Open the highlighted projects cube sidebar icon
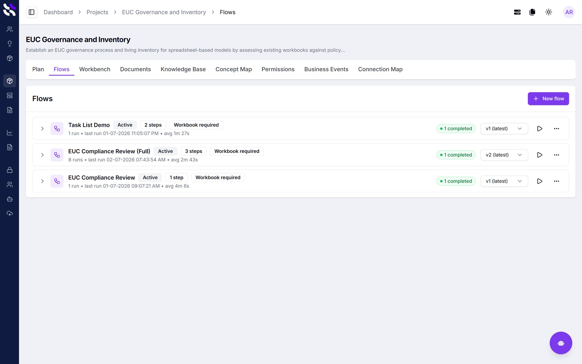Image resolution: width=582 pixels, height=364 pixels. pyautogui.click(x=10, y=81)
